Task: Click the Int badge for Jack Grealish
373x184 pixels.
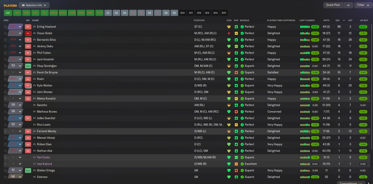Action: [x=28, y=59]
